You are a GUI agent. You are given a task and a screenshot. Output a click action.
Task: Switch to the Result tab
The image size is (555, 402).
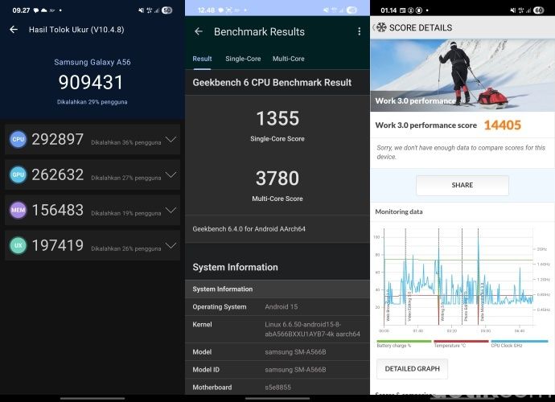click(202, 59)
